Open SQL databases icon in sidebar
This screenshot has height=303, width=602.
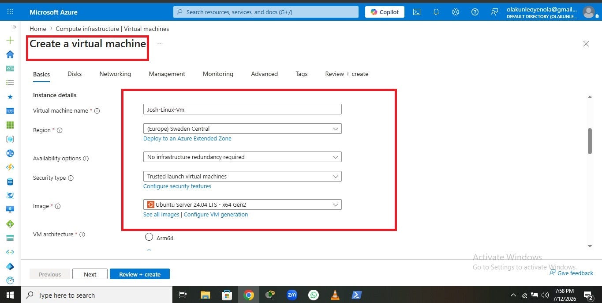pos(10,182)
